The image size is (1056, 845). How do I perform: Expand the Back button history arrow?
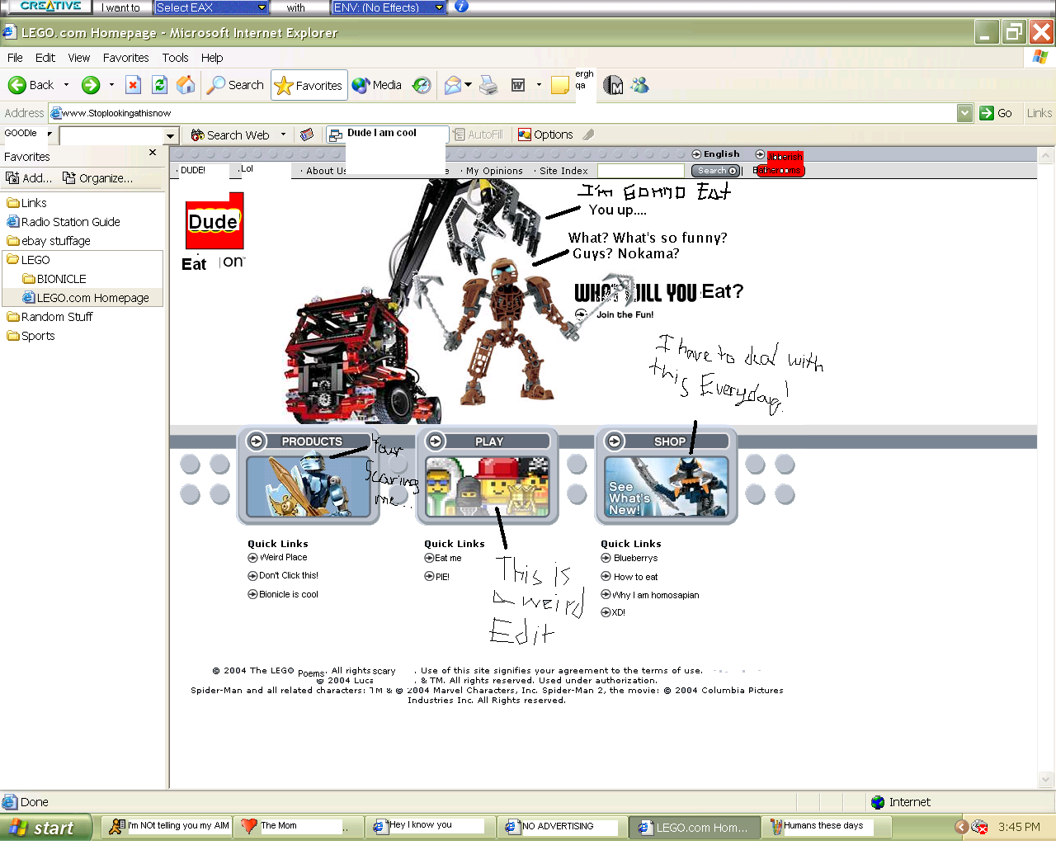66,85
